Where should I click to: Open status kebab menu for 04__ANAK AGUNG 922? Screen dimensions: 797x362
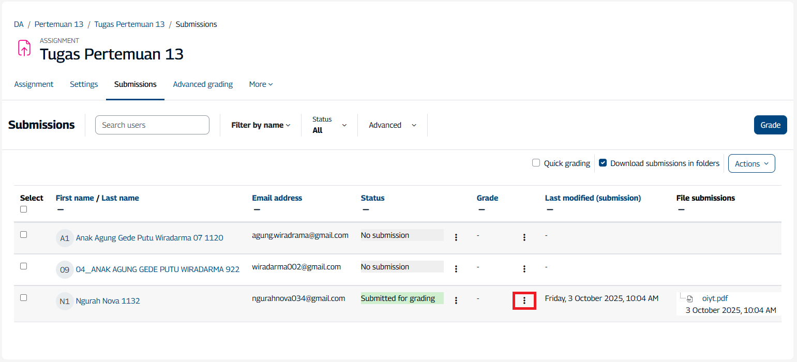pyautogui.click(x=456, y=269)
